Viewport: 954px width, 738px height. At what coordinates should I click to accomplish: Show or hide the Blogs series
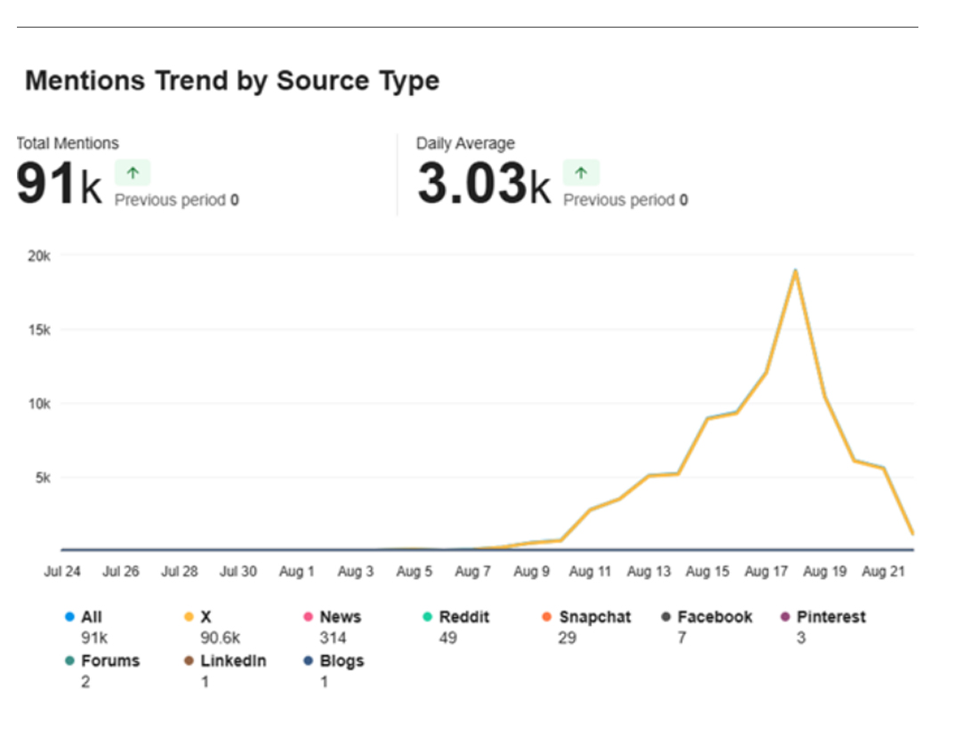(x=342, y=662)
